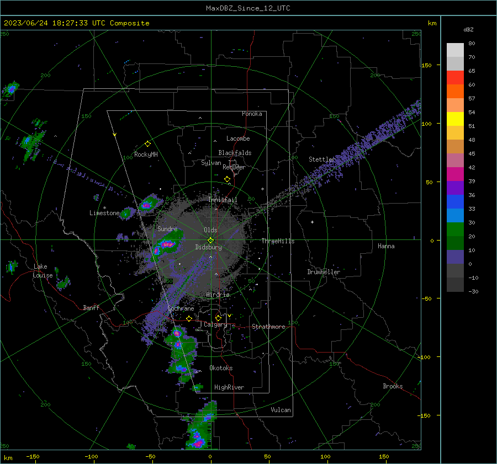
Task: Select the ThreeHills label
Action: pyautogui.click(x=278, y=241)
